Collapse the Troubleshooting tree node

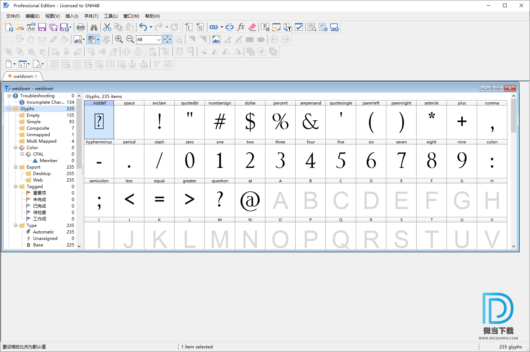click(9, 96)
